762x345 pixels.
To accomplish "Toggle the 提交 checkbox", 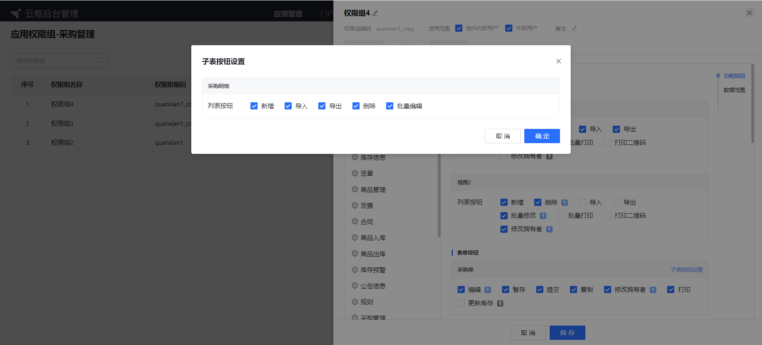I will point(540,289).
